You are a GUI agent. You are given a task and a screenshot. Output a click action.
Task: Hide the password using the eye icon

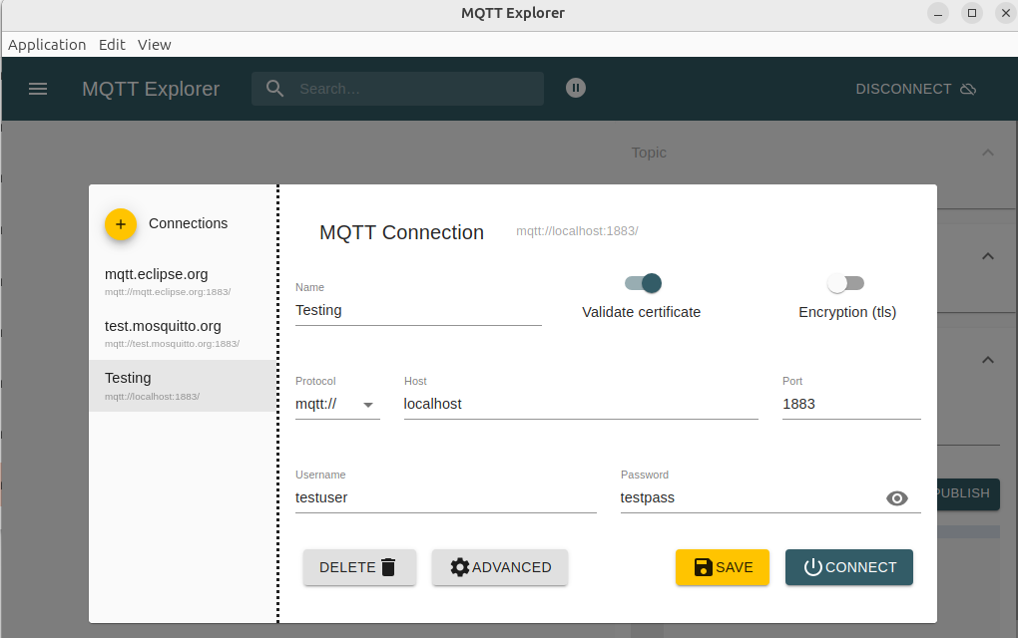[x=897, y=498]
